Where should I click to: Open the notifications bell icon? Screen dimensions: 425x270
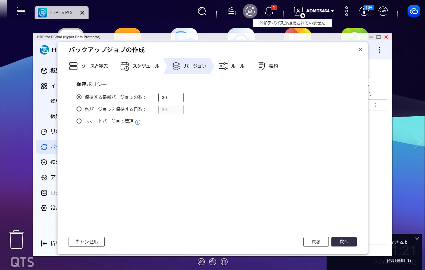(x=269, y=12)
